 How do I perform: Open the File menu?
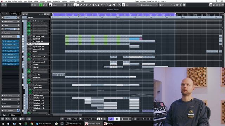6,1
